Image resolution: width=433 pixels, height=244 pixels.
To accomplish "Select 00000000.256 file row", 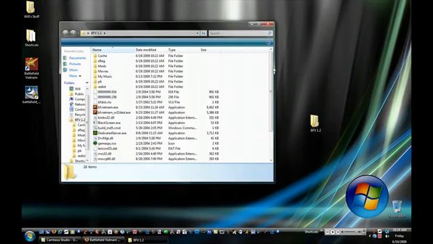I will click(156, 97).
